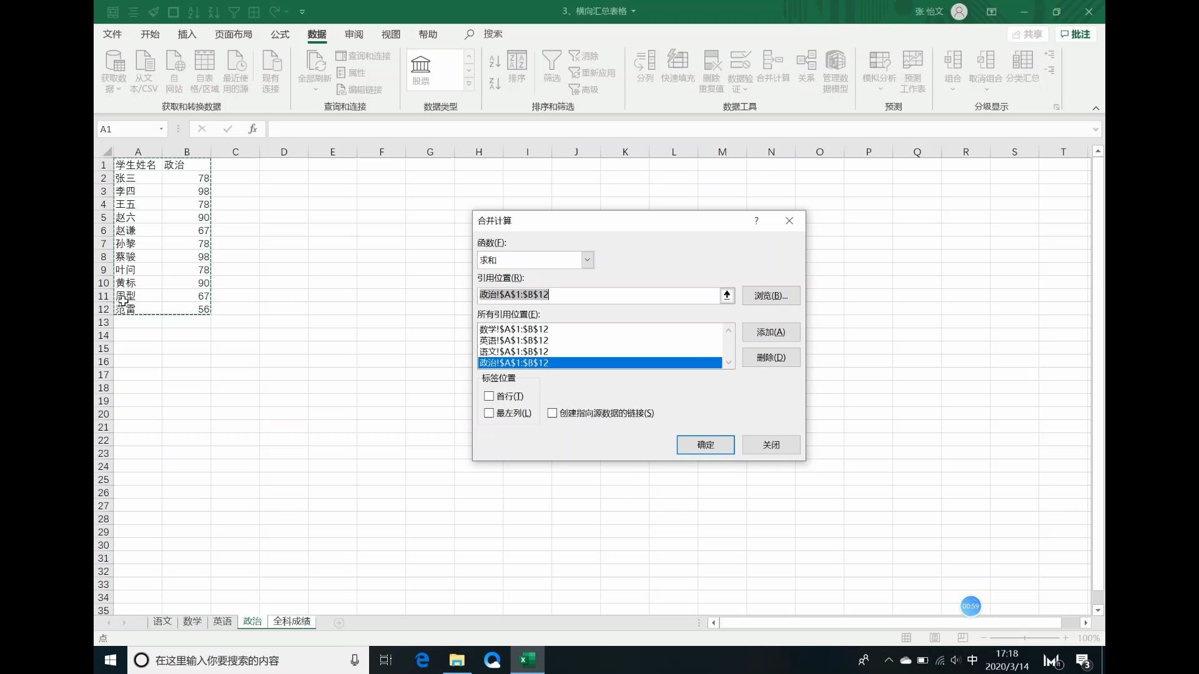This screenshot has width=1199, height=674.
Task: Enable the 最左列 checkbox
Action: 490,413
